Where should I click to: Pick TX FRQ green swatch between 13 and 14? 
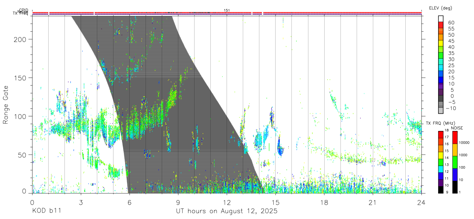tap(441, 162)
